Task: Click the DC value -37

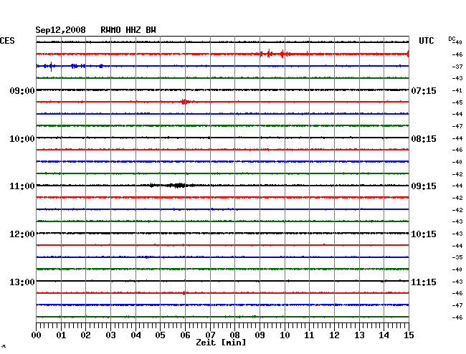Action: [457, 67]
